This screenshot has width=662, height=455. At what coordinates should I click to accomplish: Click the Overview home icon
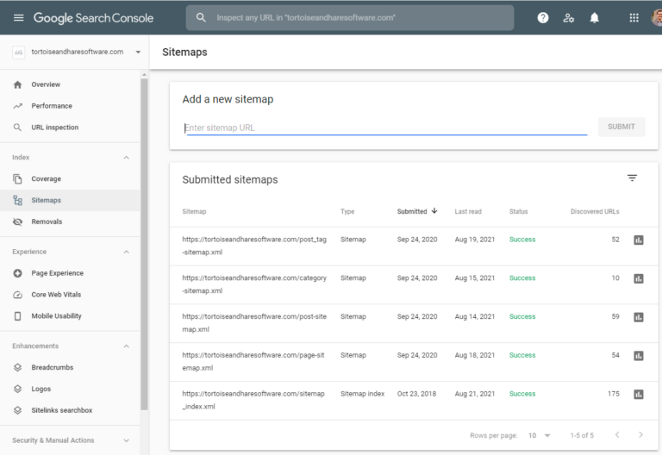(17, 84)
